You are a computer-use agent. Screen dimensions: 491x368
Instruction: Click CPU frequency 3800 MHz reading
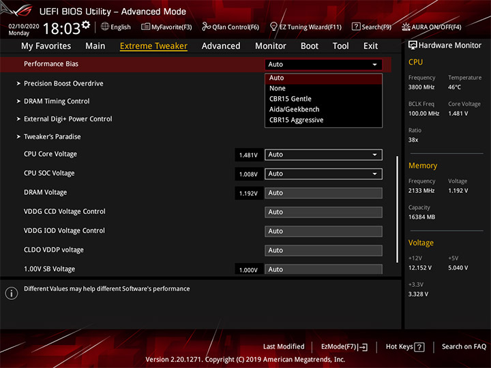(421, 87)
